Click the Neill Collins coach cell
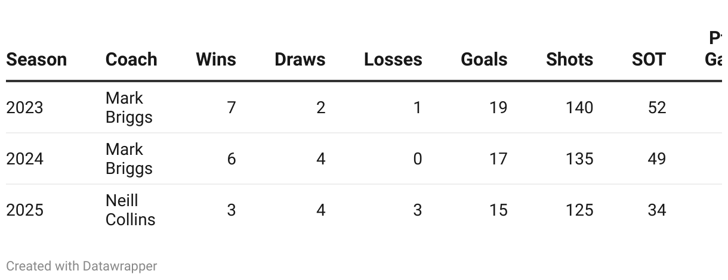The width and height of the screenshot is (728, 280). tap(130, 210)
